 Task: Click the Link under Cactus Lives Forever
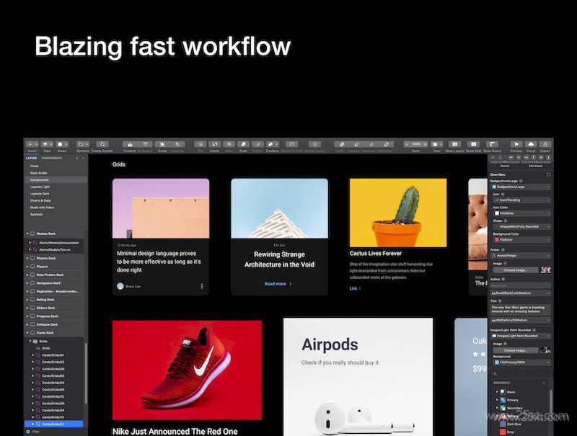click(355, 288)
